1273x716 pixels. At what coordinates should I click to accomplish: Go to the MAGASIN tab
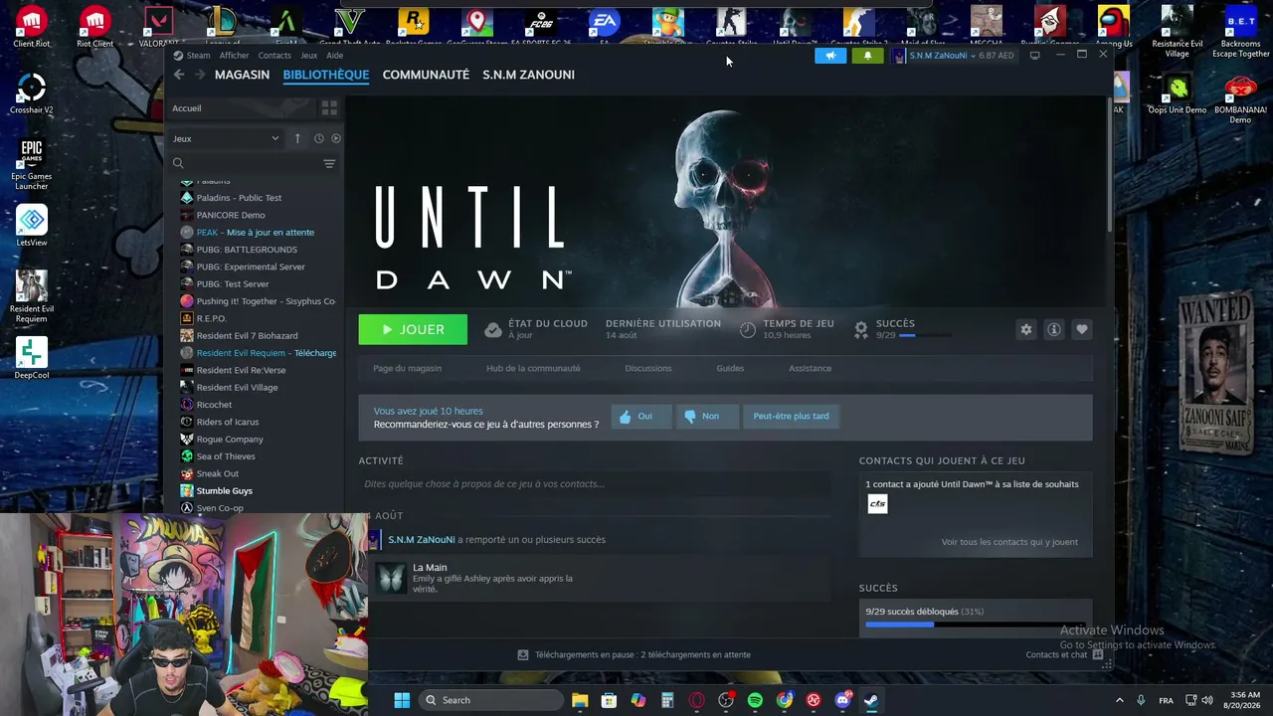coord(242,75)
